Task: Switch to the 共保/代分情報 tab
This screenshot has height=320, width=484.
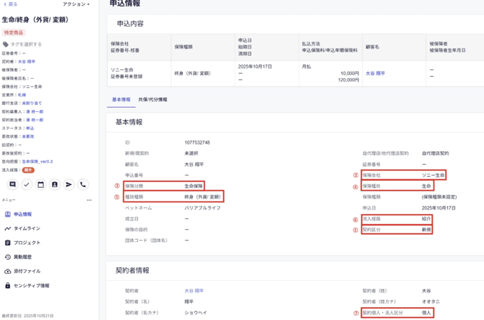Action: pyautogui.click(x=152, y=100)
